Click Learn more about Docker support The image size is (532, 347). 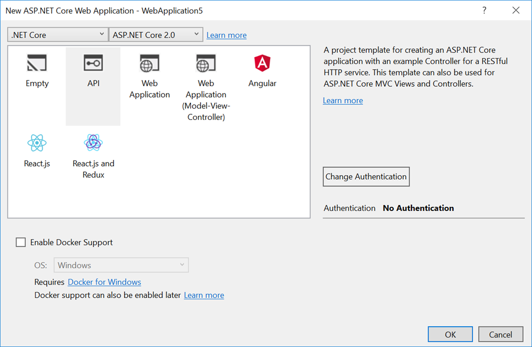(x=204, y=295)
